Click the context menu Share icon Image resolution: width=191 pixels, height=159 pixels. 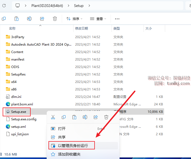(x=96, y=117)
